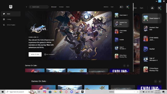Select STAR WARS Jedi in the unmagnified featured list
Viewport: 167px width, 94px height.
pyautogui.click(x=121, y=32)
